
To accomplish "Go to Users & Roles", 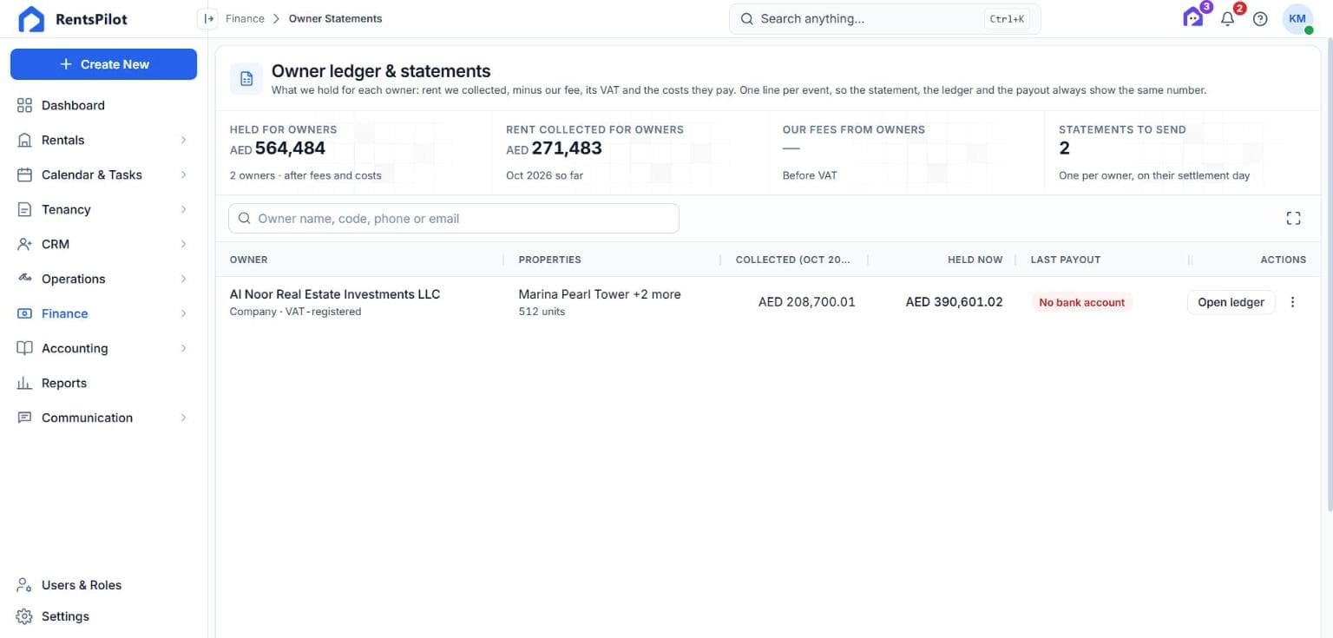I will tap(103, 585).
